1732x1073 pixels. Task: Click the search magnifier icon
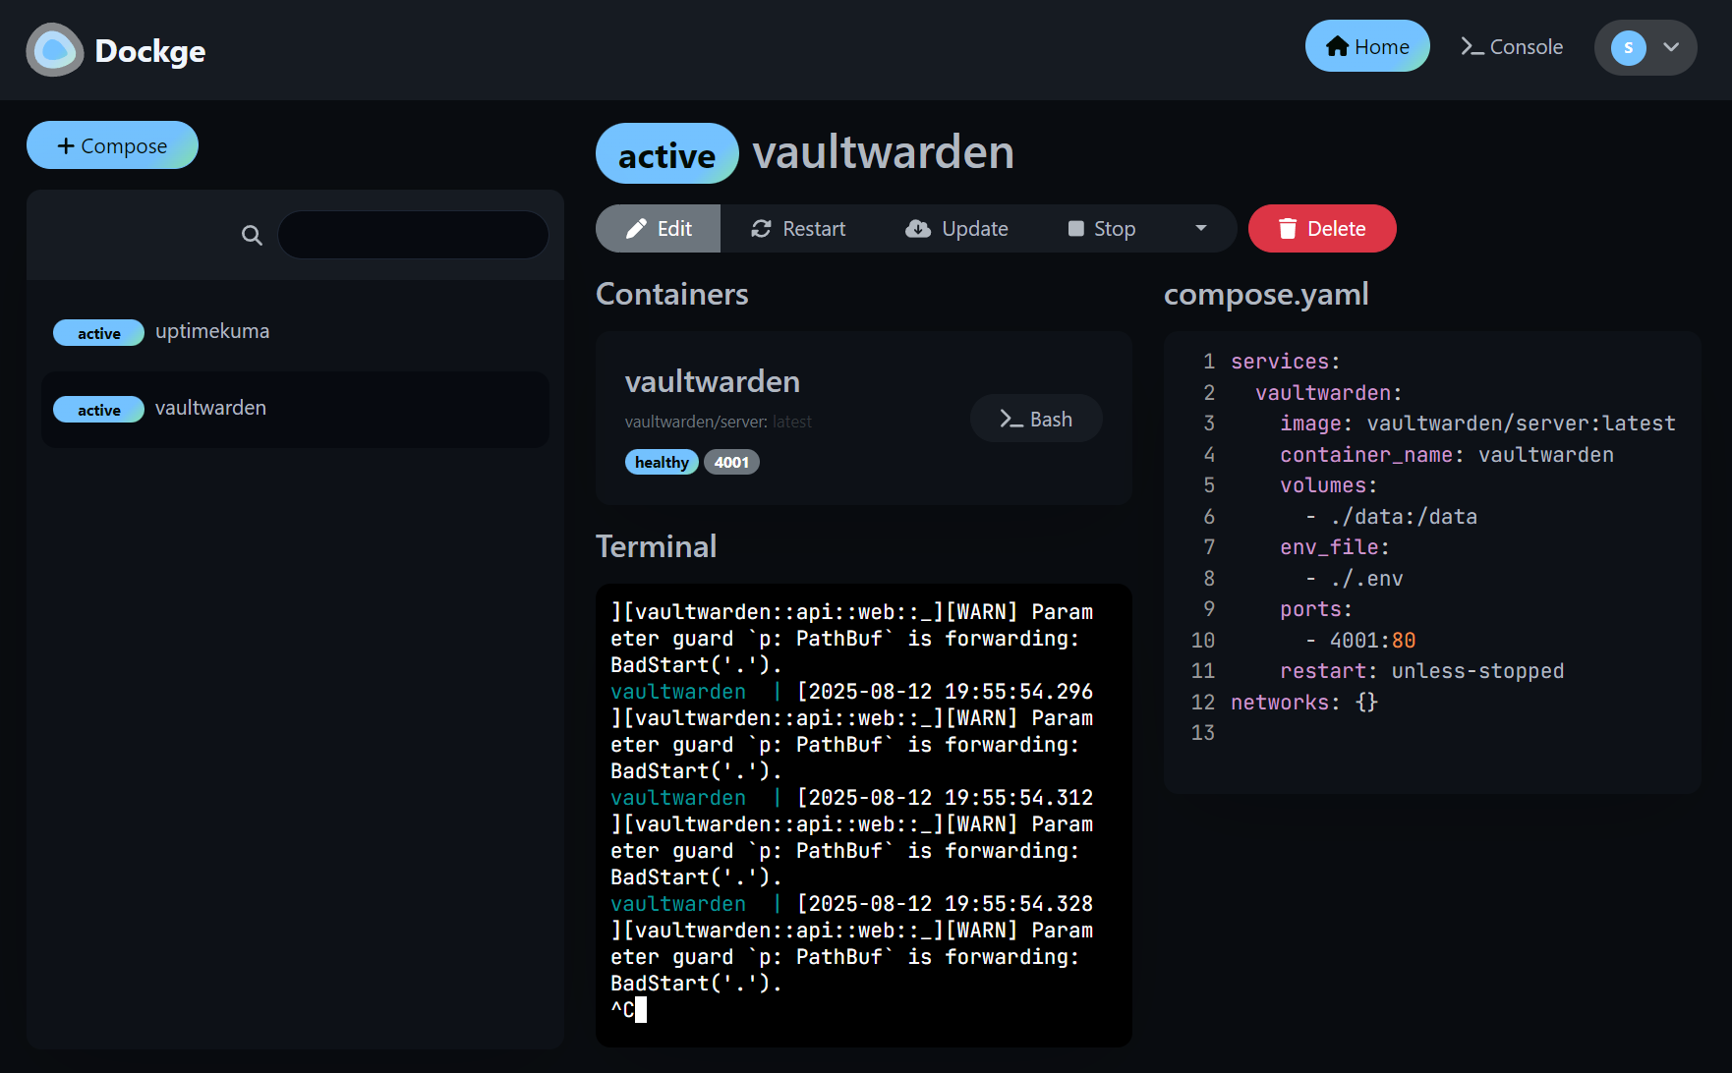[x=252, y=235]
